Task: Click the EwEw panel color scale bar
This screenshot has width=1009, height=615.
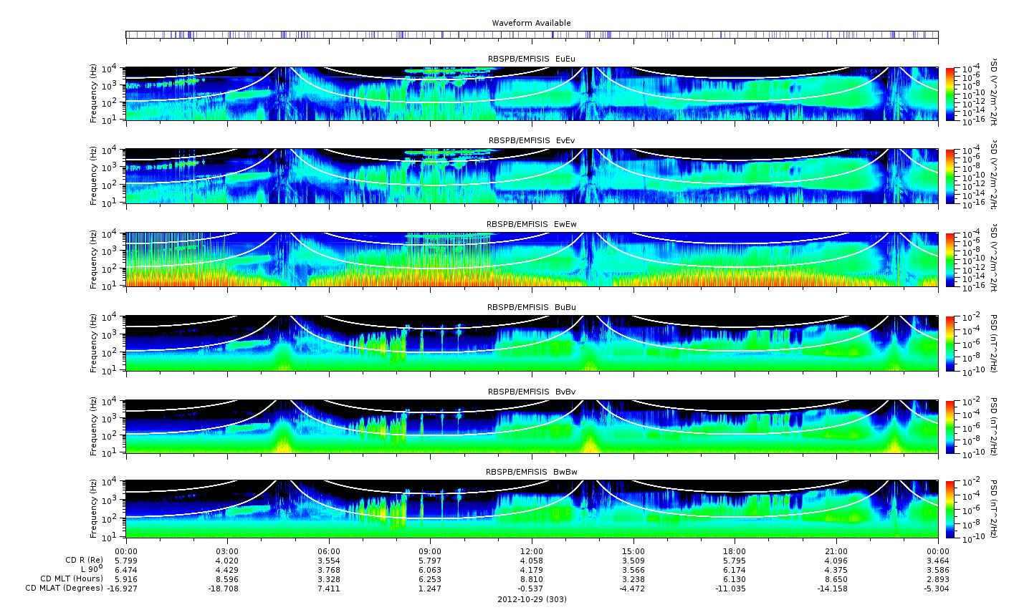Action: 950,260
